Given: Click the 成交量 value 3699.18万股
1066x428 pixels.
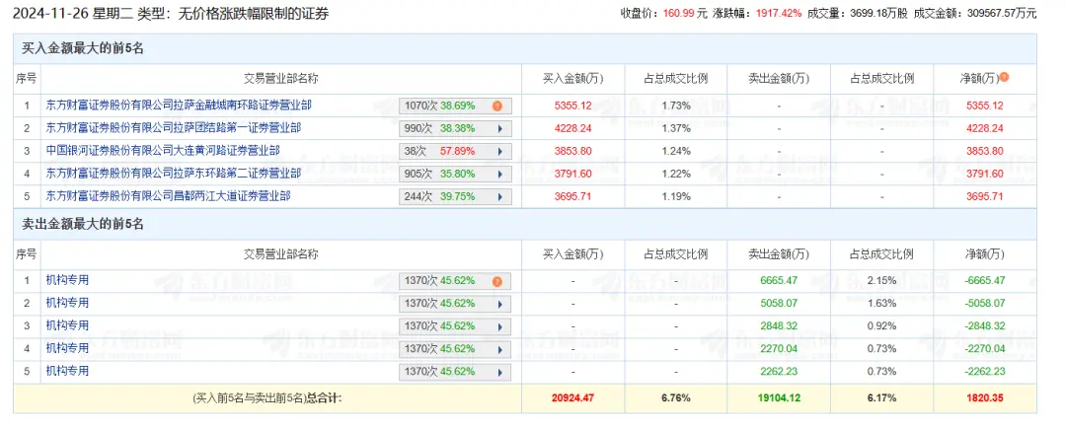Looking at the screenshot, I should 879,13.
